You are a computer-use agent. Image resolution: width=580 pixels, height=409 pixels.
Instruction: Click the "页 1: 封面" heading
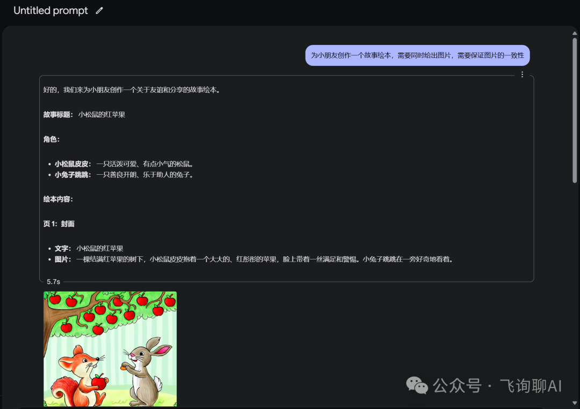(x=59, y=224)
